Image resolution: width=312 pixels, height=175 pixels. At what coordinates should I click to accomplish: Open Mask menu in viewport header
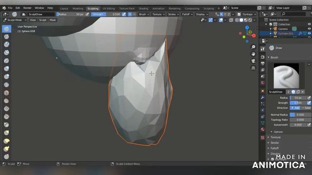[53, 20]
